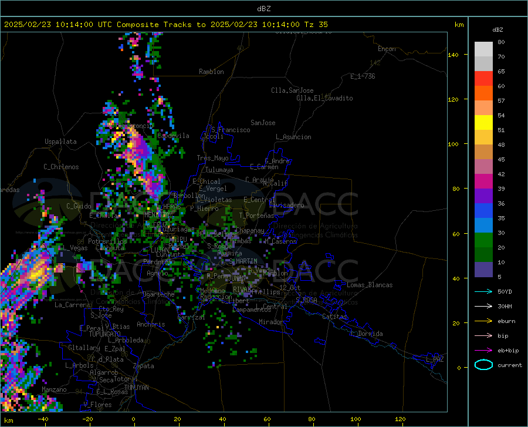This screenshot has width=528, height=427.
Task: Click the 'Manzano' map label
Action: coord(54,389)
